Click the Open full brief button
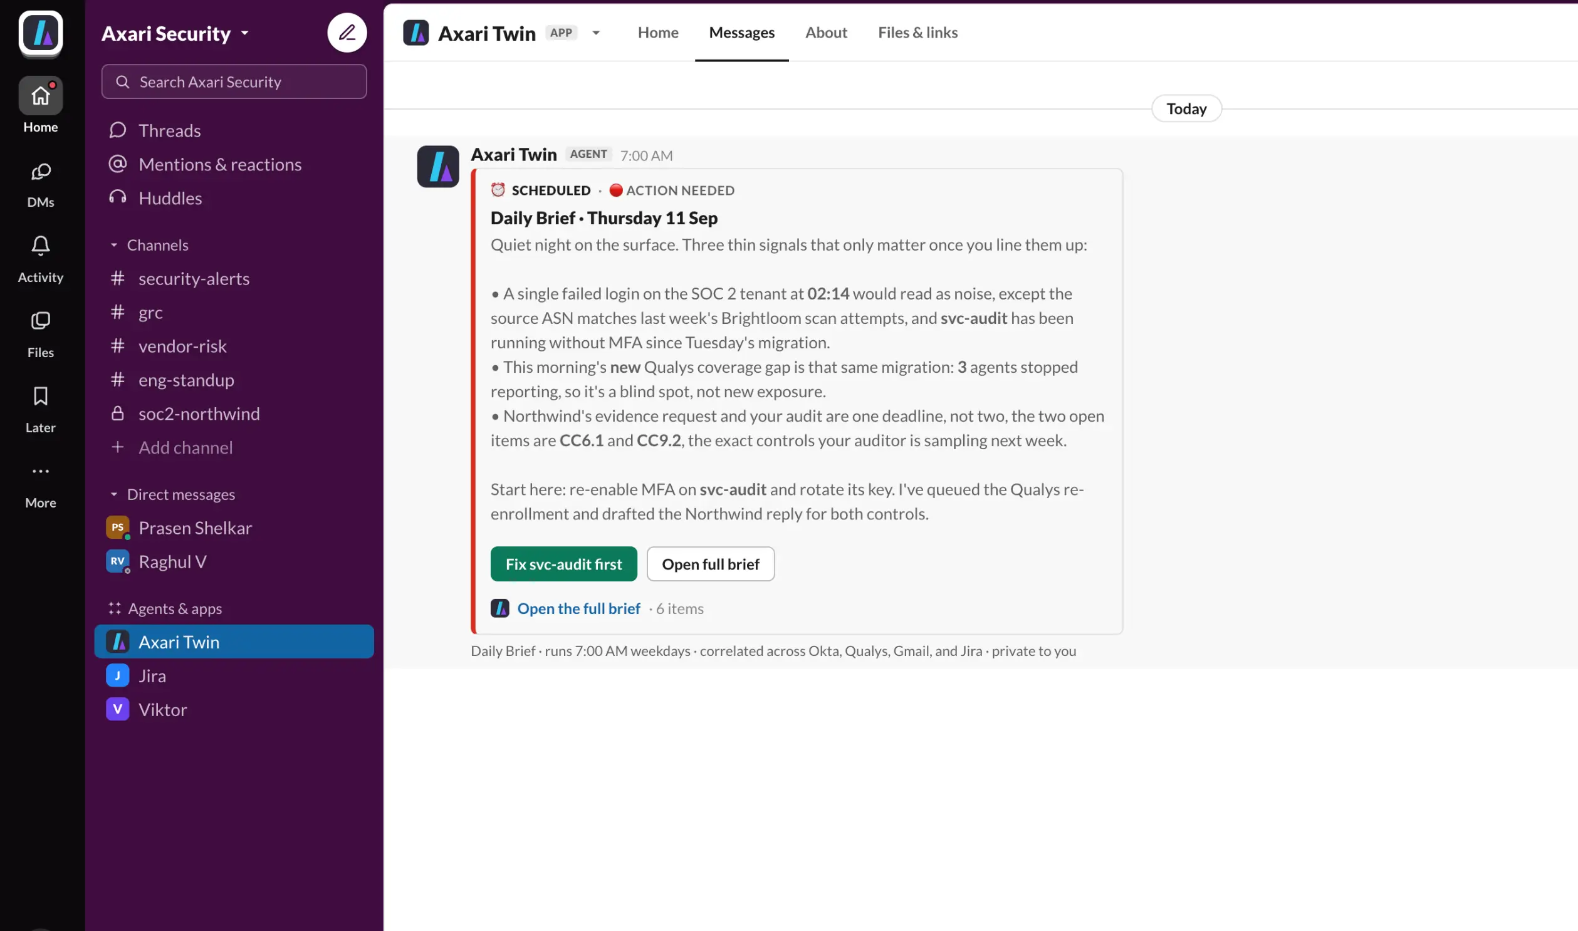The image size is (1578, 931). 710,564
